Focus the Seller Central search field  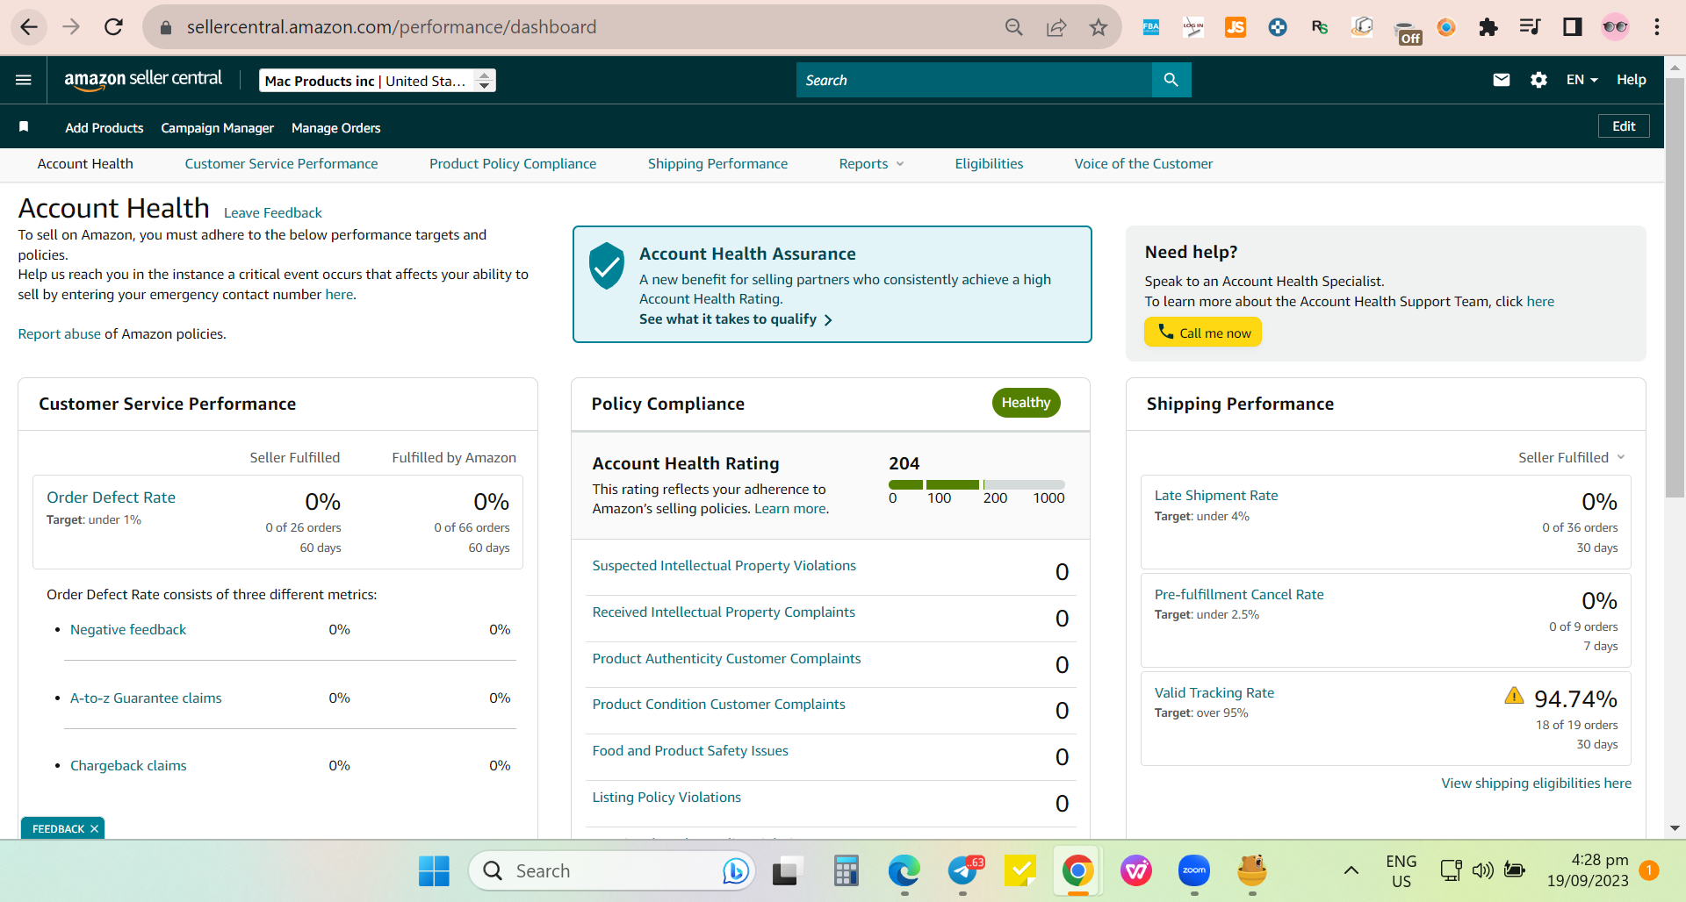click(974, 80)
